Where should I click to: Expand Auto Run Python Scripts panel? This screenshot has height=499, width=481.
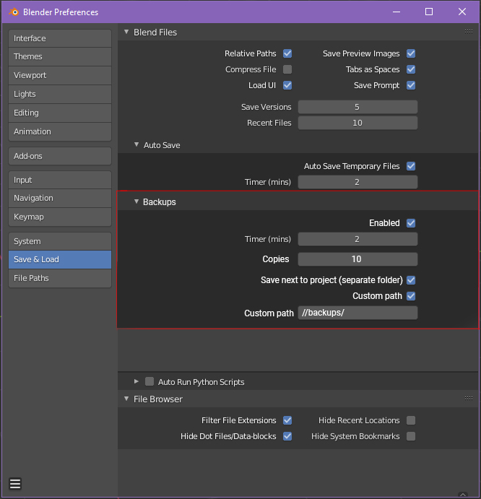pyautogui.click(x=136, y=381)
